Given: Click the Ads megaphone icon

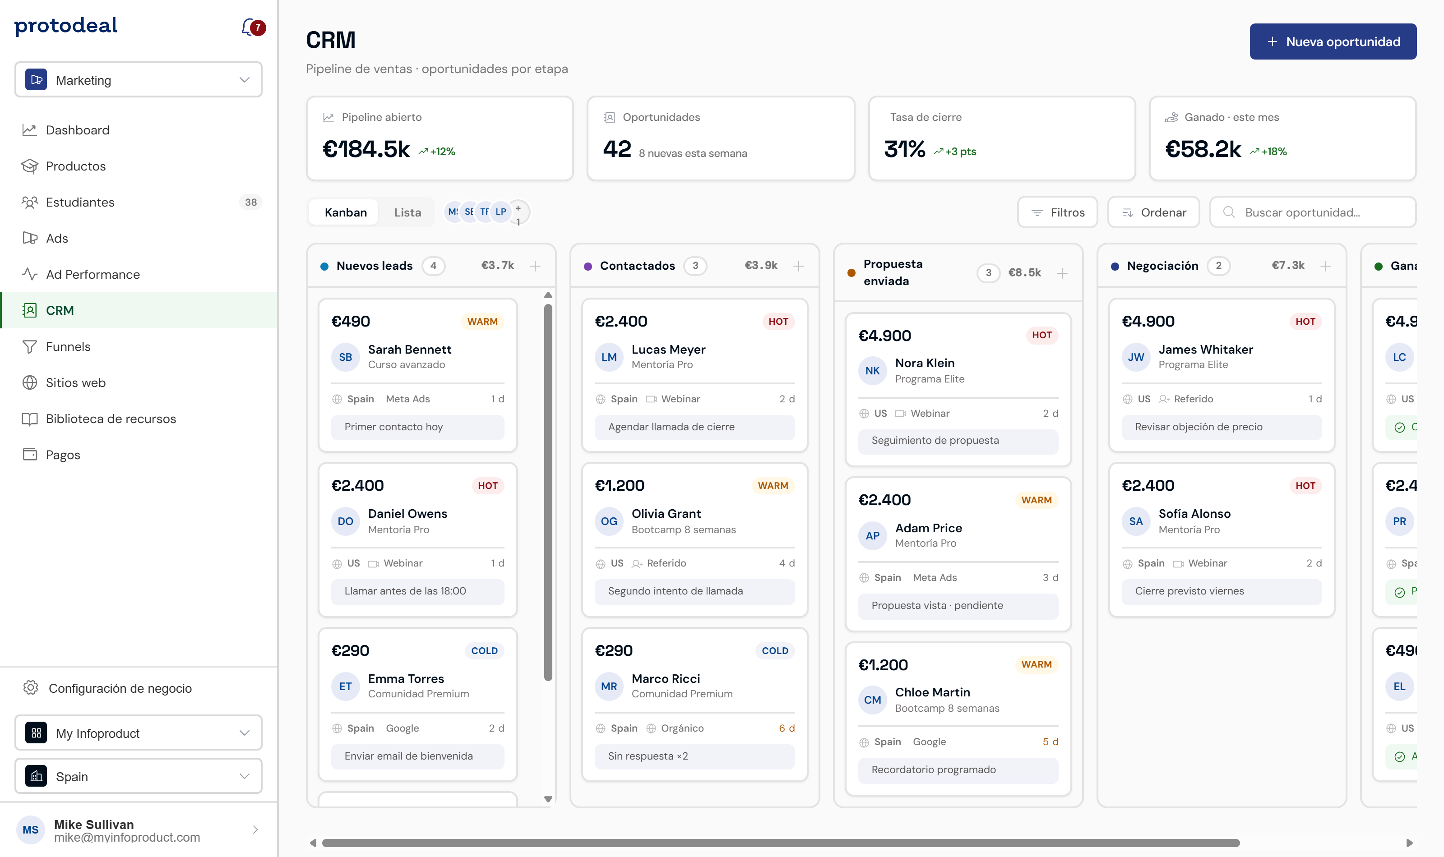Looking at the screenshot, I should pyautogui.click(x=29, y=239).
